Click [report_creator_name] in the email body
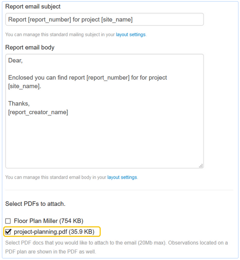 38,112
